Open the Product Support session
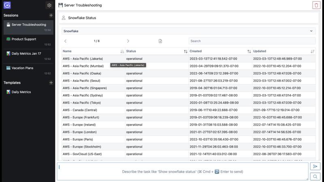This screenshot has width=324, height=182. 28,42
